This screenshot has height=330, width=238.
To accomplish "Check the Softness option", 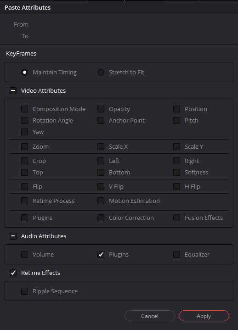I will coord(176,173).
